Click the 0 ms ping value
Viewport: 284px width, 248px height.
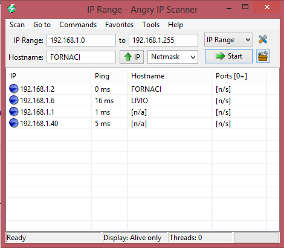click(x=102, y=89)
